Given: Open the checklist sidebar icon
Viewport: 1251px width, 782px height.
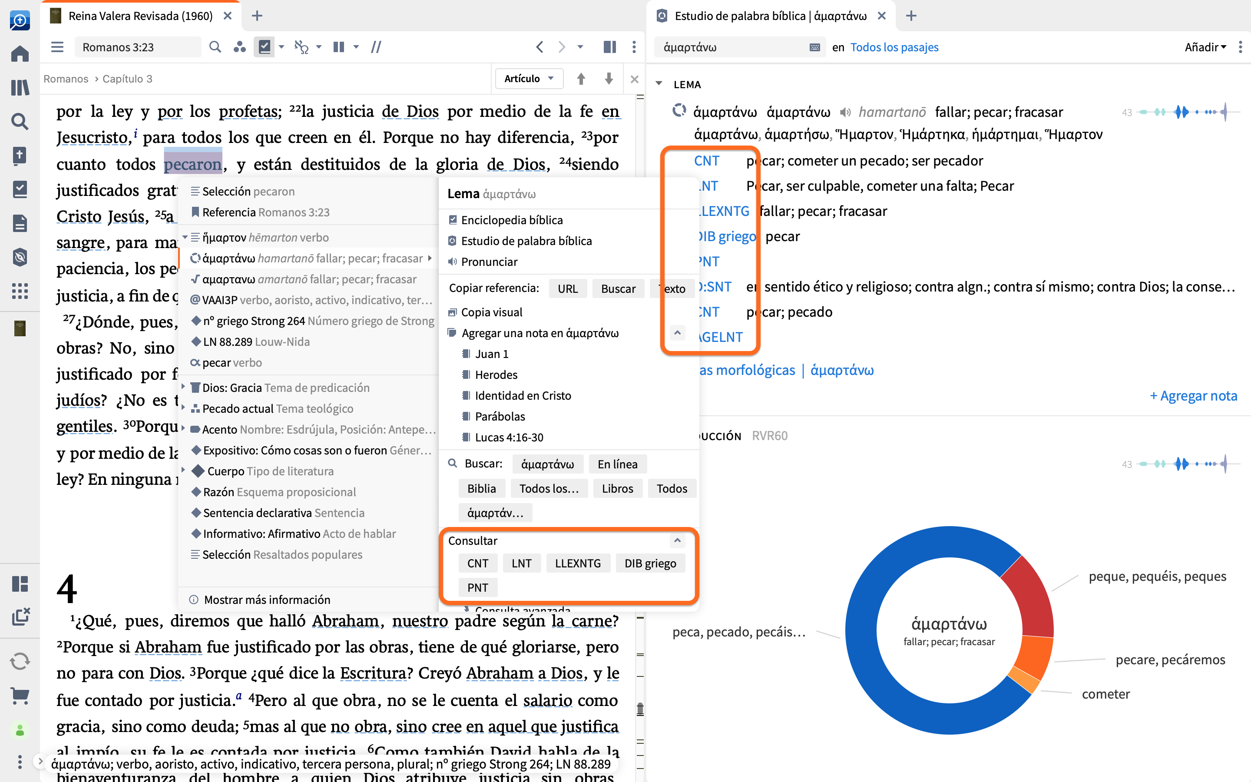Looking at the screenshot, I should click(x=20, y=189).
